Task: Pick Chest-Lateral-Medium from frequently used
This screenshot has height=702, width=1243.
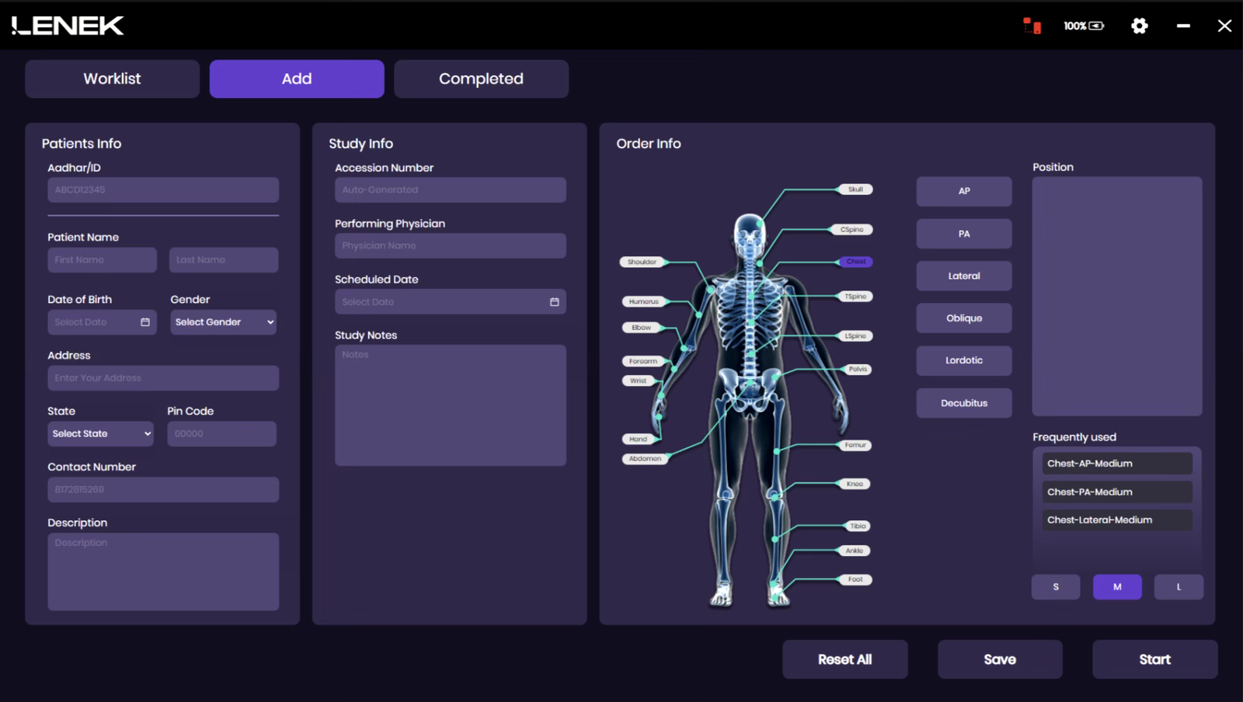Action: point(1117,520)
